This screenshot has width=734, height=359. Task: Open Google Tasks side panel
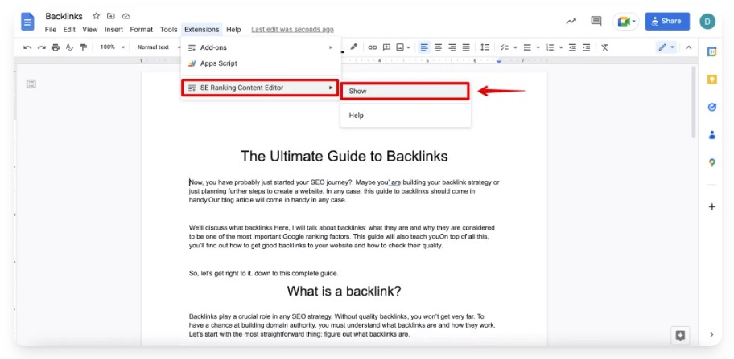click(x=712, y=108)
